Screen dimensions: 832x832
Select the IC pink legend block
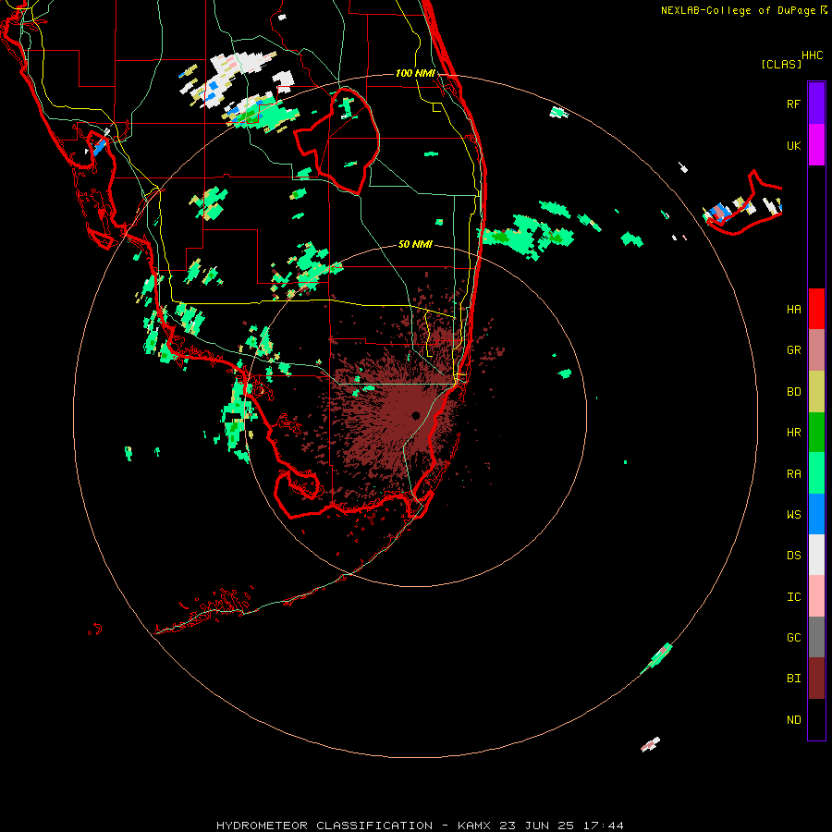coord(816,596)
